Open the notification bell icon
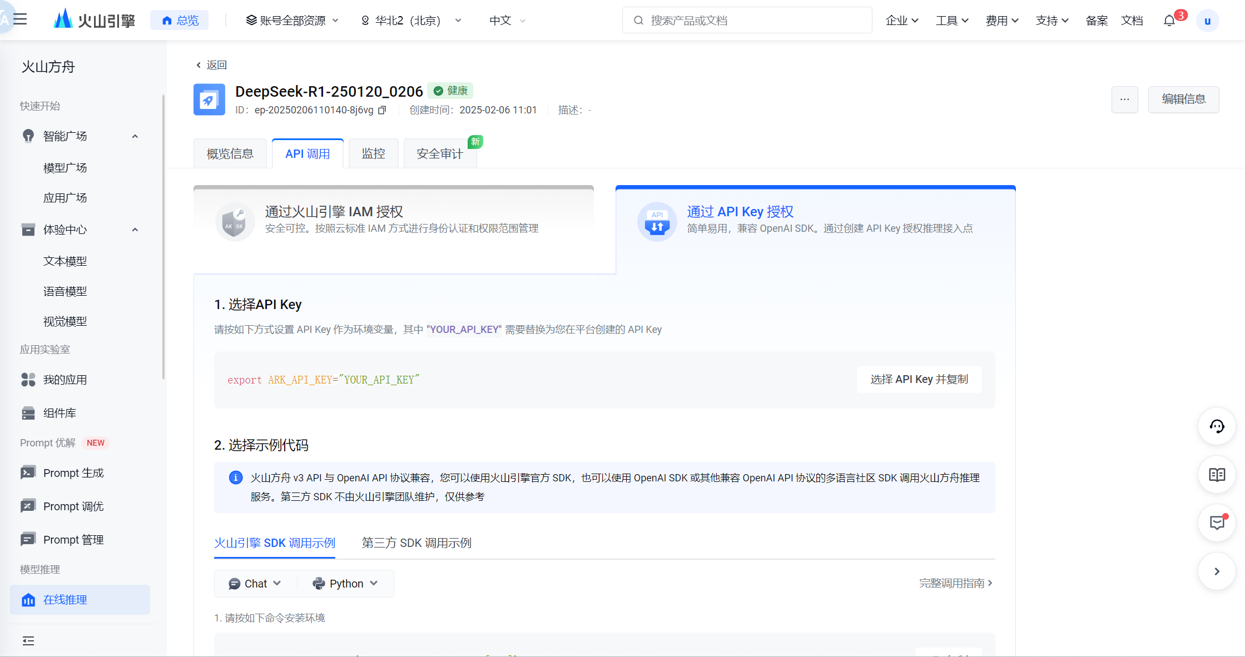This screenshot has width=1245, height=657. [1169, 21]
